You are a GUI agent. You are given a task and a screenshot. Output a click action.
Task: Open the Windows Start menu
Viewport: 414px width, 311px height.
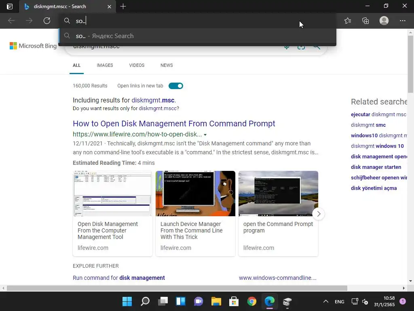pyautogui.click(x=127, y=301)
